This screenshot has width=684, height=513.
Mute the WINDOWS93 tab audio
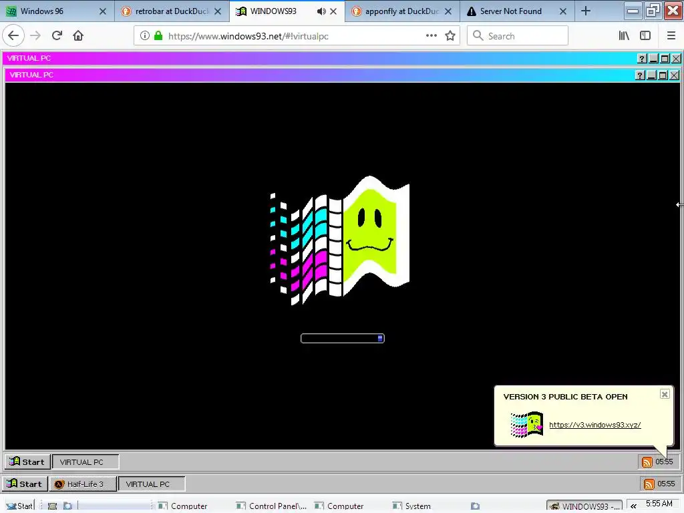(x=321, y=11)
